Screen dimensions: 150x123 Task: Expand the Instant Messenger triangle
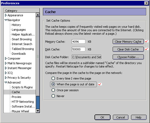click(x=6, y=68)
